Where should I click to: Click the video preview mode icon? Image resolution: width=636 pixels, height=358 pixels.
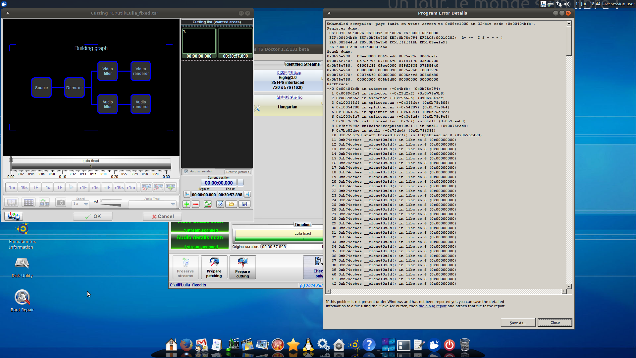12,203
